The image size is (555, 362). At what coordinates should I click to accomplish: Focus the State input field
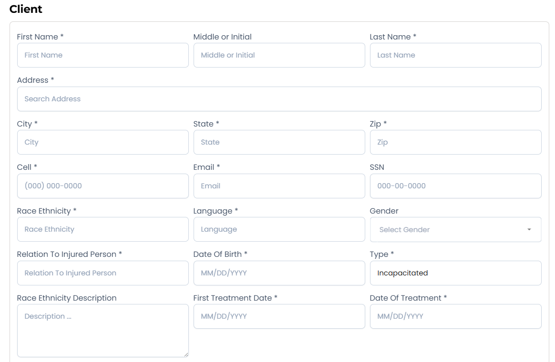[279, 142]
